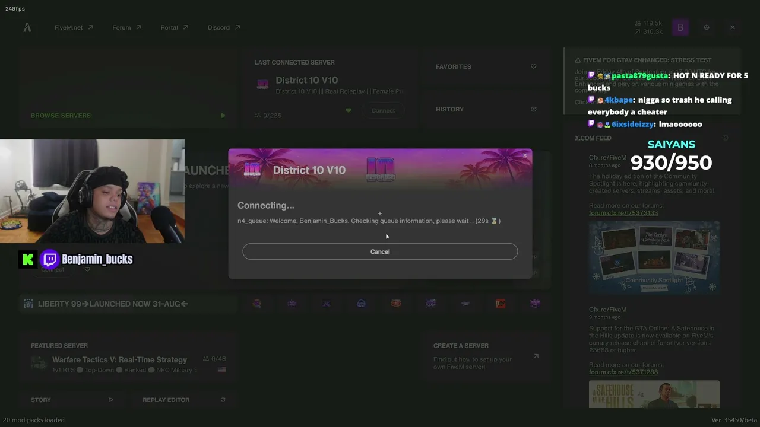The width and height of the screenshot is (760, 427).
Task: Click the 119.5k players online count
Action: pyautogui.click(x=648, y=23)
